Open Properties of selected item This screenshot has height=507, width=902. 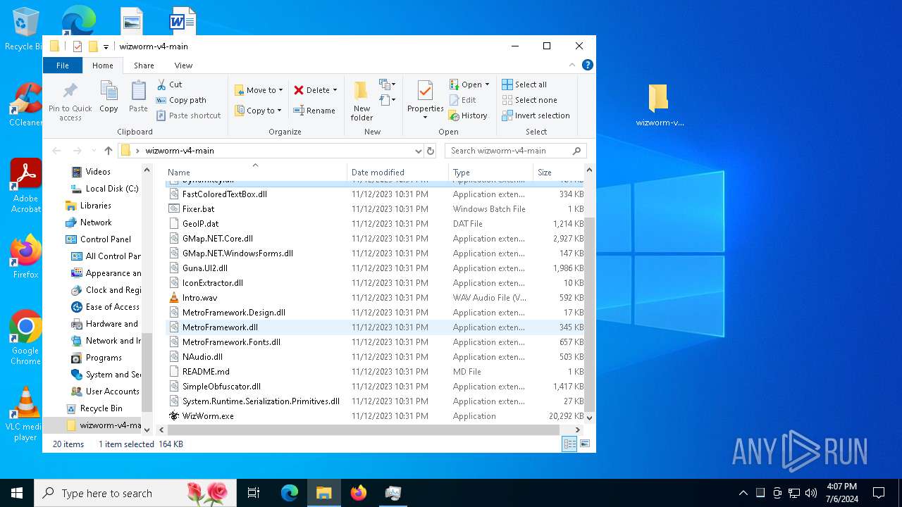[x=425, y=99]
